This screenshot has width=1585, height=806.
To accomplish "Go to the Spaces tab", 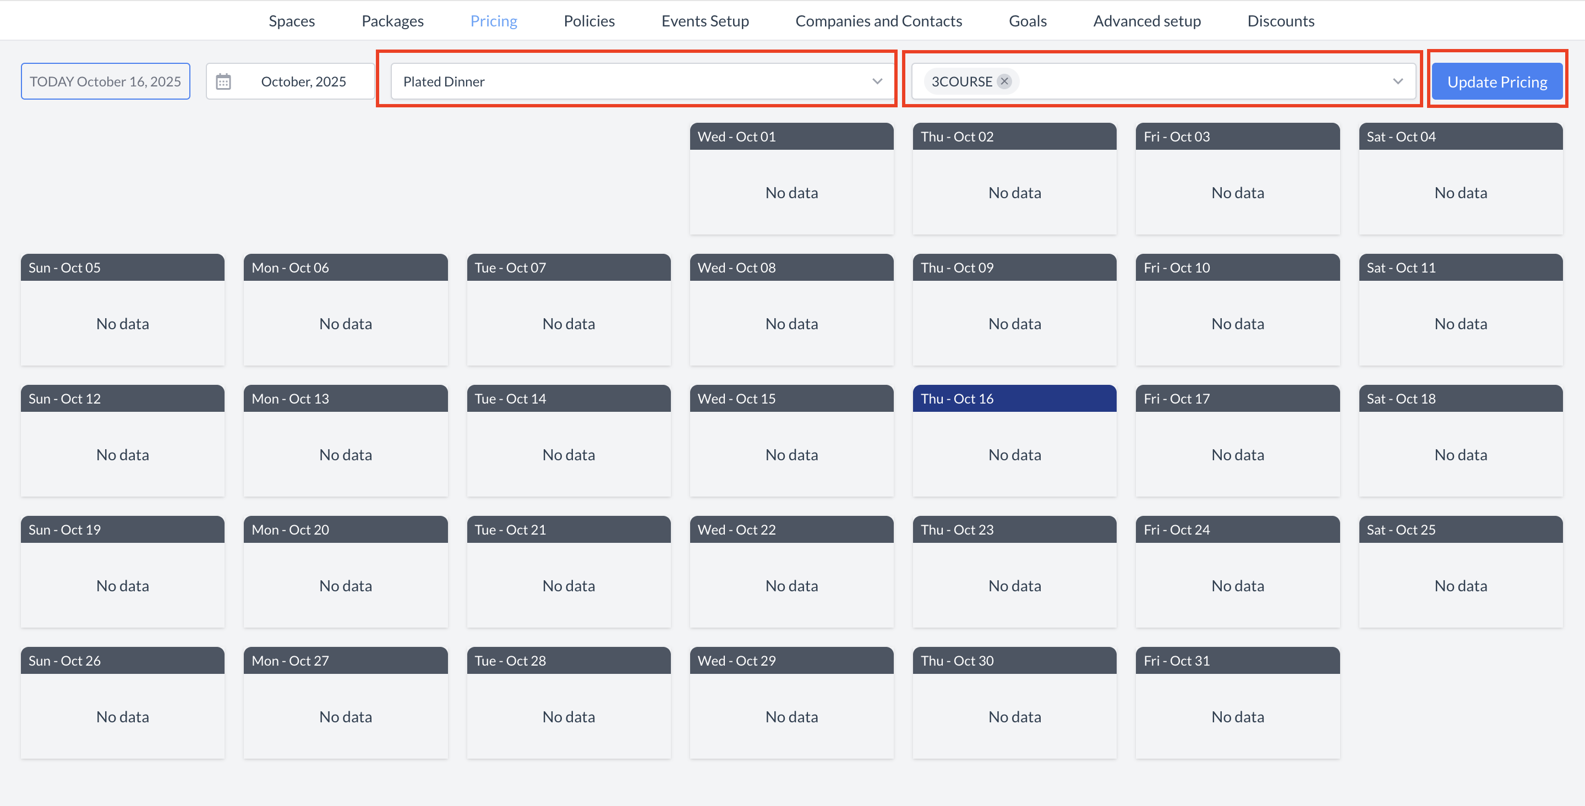I will (x=292, y=20).
